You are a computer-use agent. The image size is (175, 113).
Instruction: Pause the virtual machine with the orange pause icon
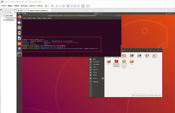click(46, 6)
